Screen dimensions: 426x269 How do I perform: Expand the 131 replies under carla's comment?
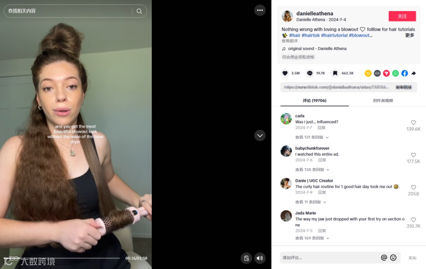tap(312, 137)
